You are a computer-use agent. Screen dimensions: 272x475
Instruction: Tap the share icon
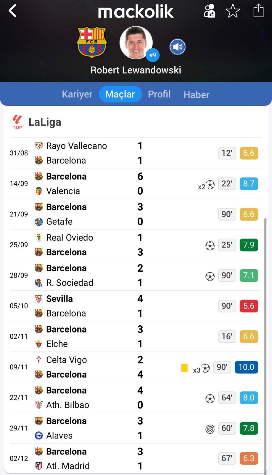[258, 11]
